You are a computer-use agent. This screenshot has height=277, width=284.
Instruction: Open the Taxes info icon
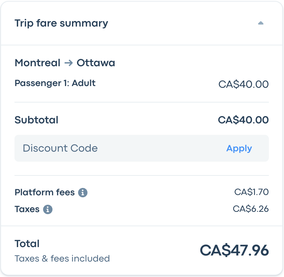48,209
